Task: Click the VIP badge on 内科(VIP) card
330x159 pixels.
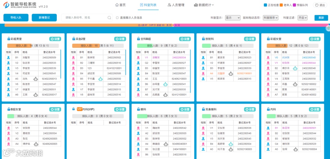Action: pyautogui.click(x=79, y=109)
